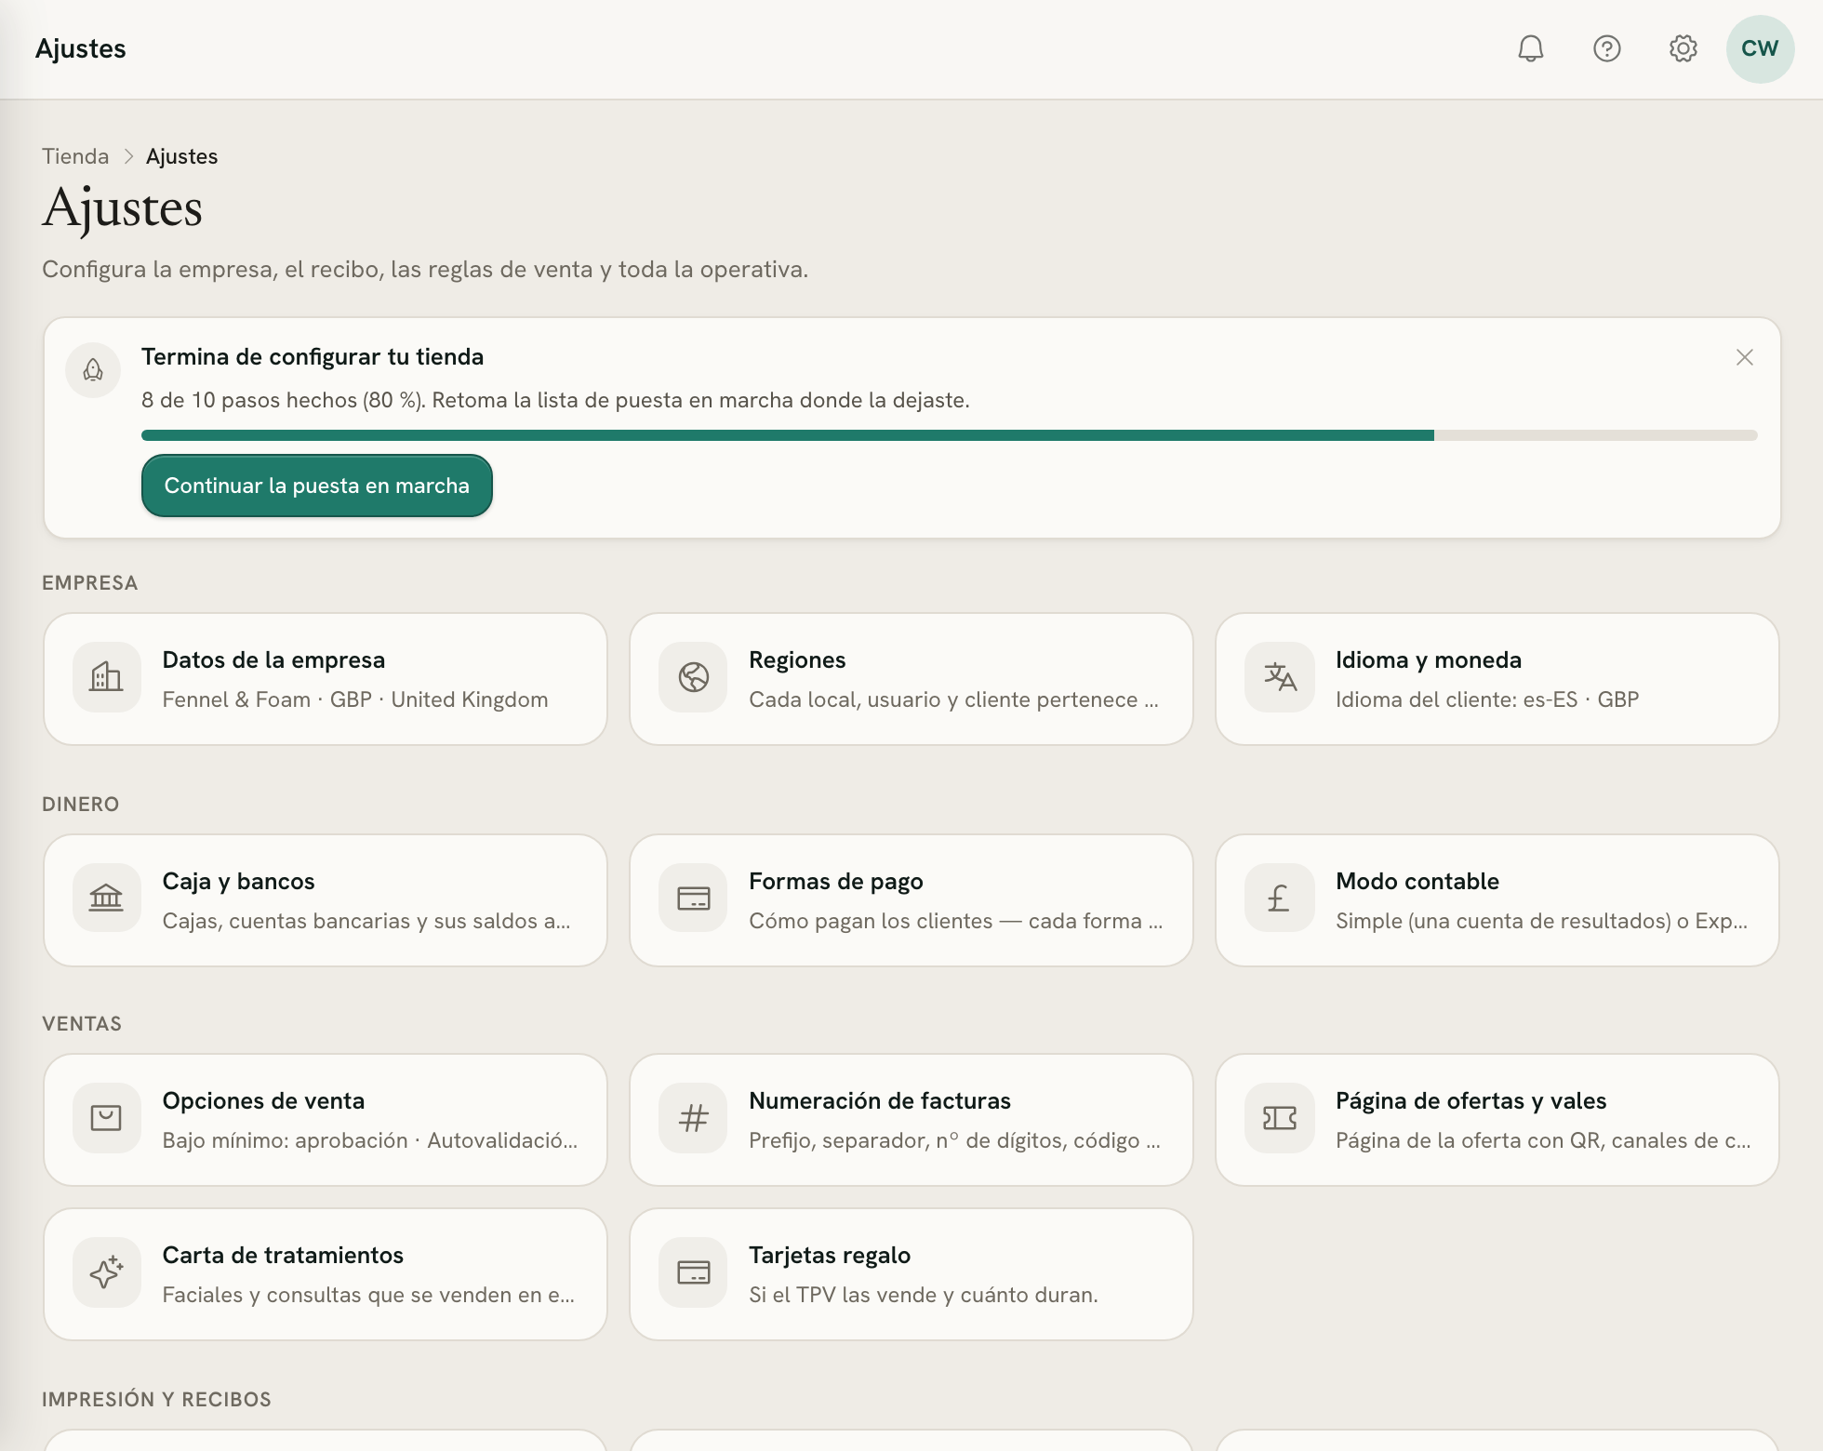The image size is (1823, 1451).
Task: Continue setup with Continuar la puesta en marcha
Action: pos(316,486)
